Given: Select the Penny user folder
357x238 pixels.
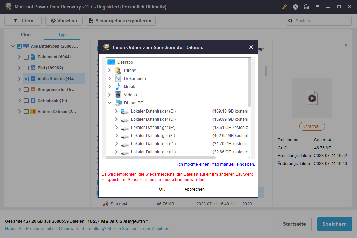Looking at the screenshot, I should coord(130,70).
